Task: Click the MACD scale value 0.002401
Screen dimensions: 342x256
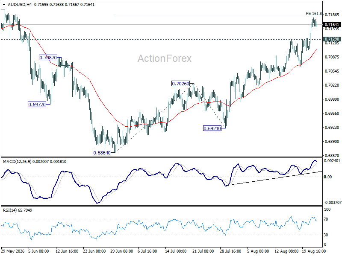Action: (332, 161)
